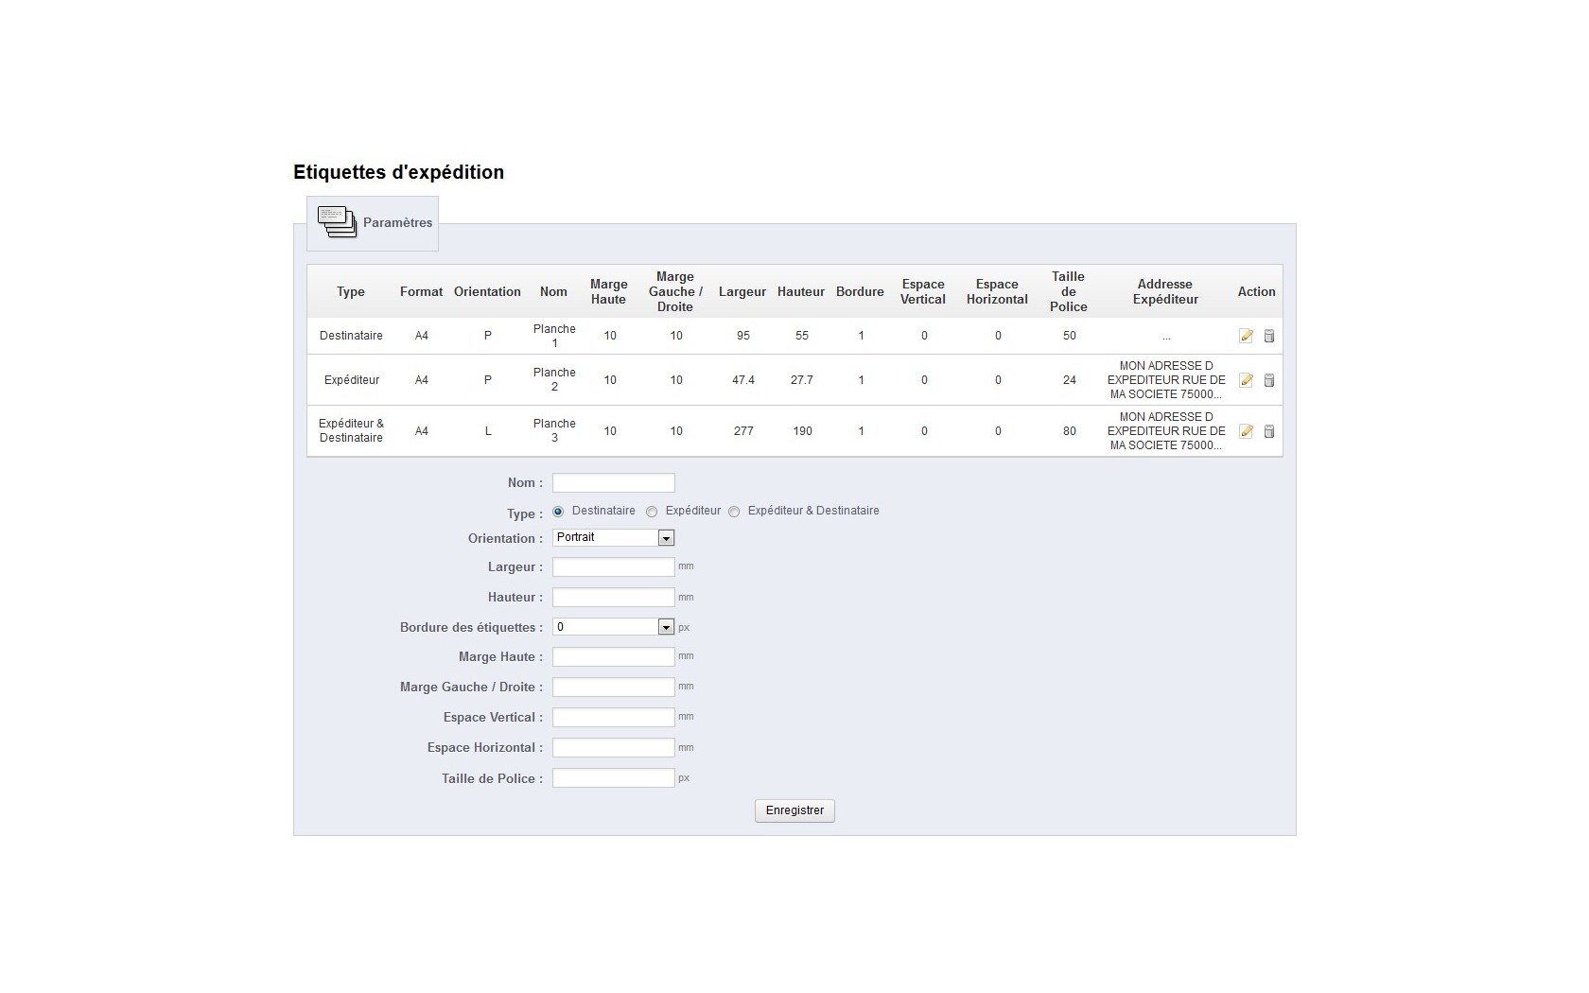Image resolution: width=1589 pixels, height=993 pixels.
Task: Delete the Planche 1 label row
Action: (1269, 336)
